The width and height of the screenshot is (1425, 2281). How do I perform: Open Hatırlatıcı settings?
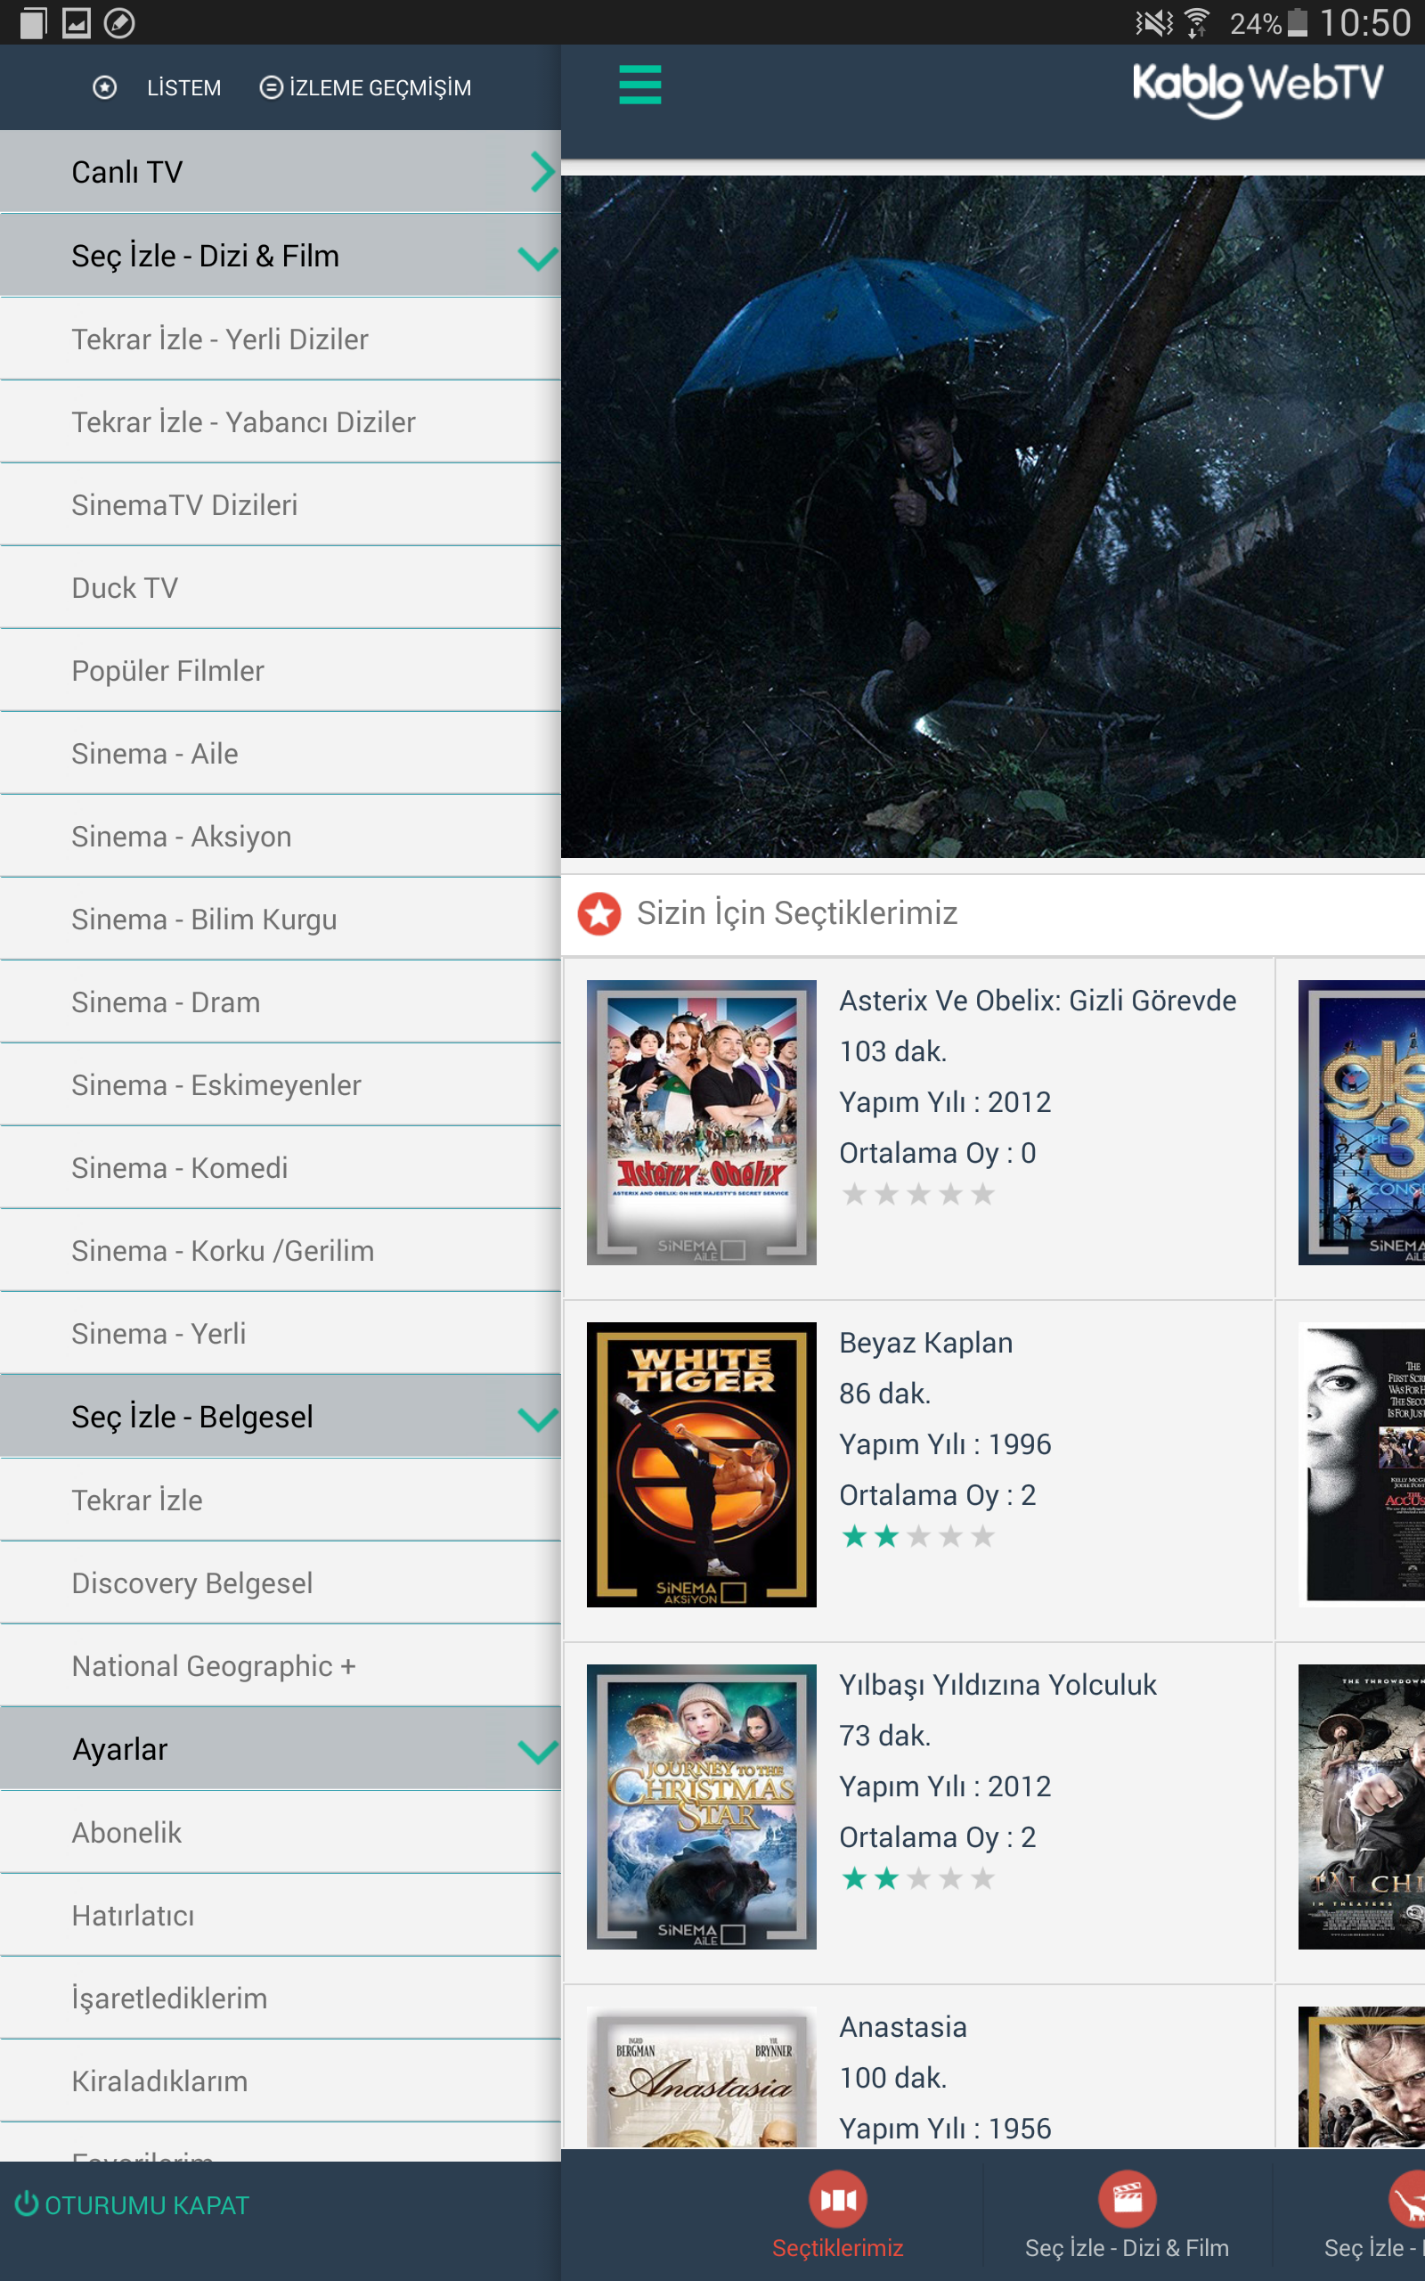pos(281,1916)
